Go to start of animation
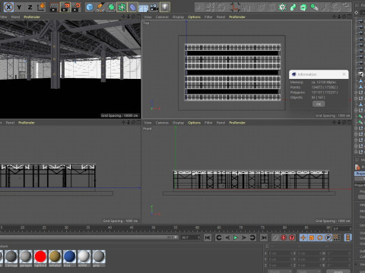This screenshot has height=273, width=365. point(208,237)
